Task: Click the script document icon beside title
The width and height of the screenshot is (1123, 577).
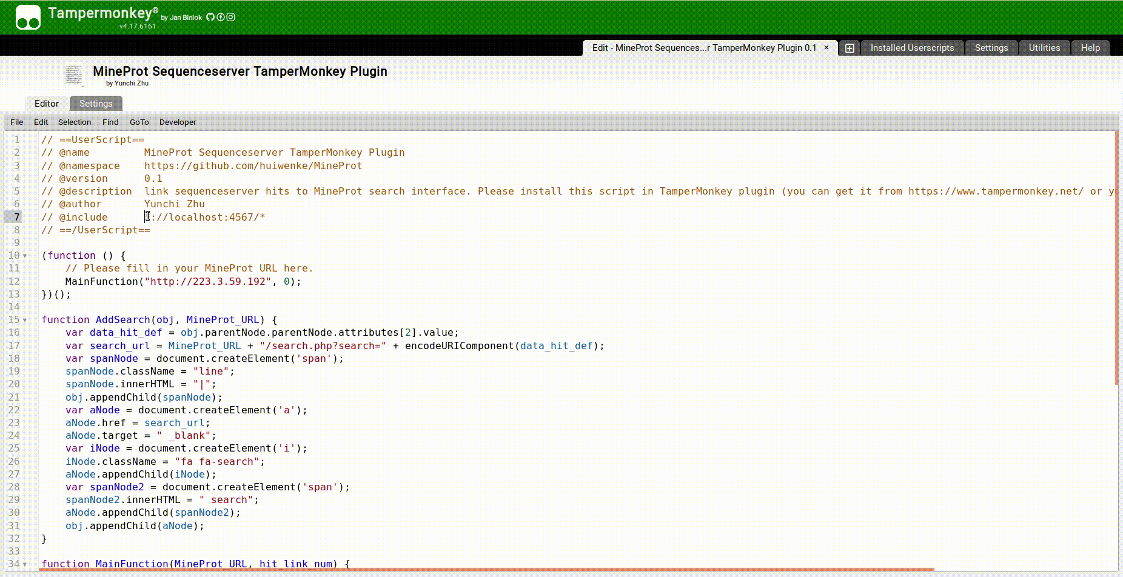Action: [75, 75]
